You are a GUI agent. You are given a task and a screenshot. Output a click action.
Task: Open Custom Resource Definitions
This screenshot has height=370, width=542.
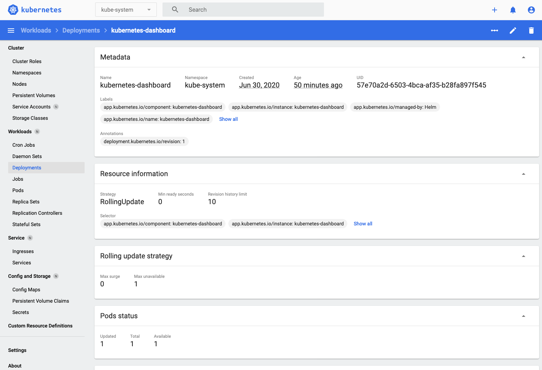coord(40,326)
